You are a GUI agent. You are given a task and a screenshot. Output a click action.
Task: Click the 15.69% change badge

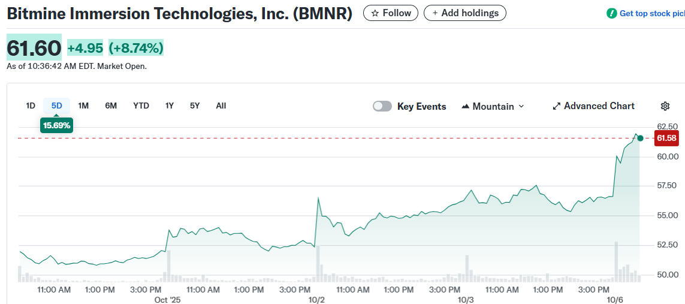click(56, 125)
